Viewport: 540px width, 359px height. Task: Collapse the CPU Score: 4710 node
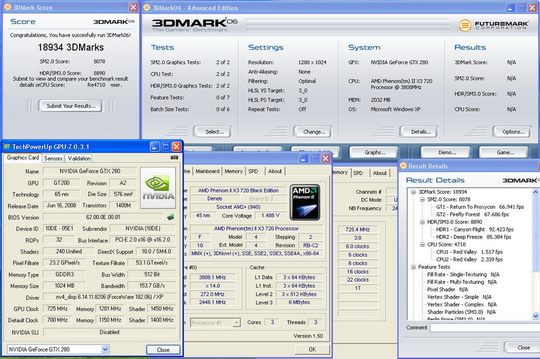[x=423, y=244]
